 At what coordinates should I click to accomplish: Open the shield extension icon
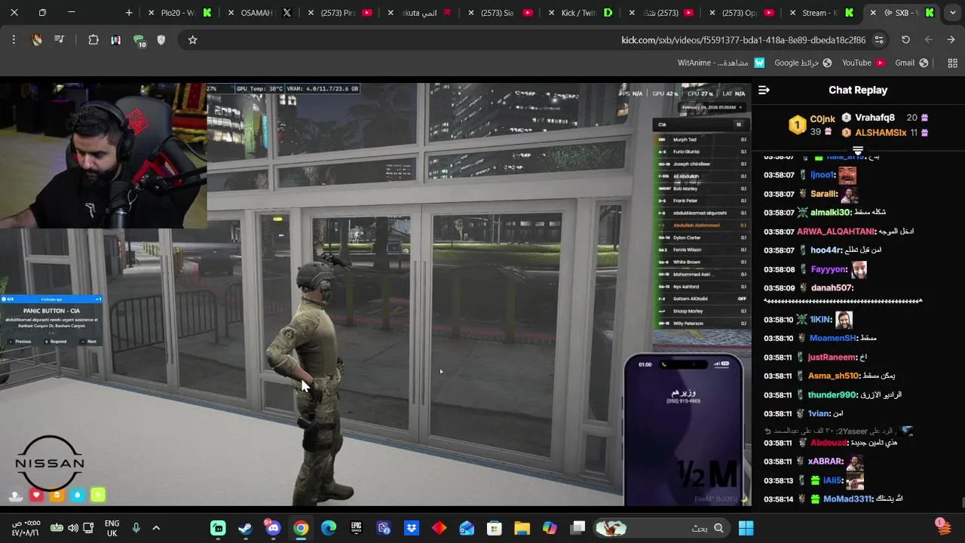pos(161,40)
